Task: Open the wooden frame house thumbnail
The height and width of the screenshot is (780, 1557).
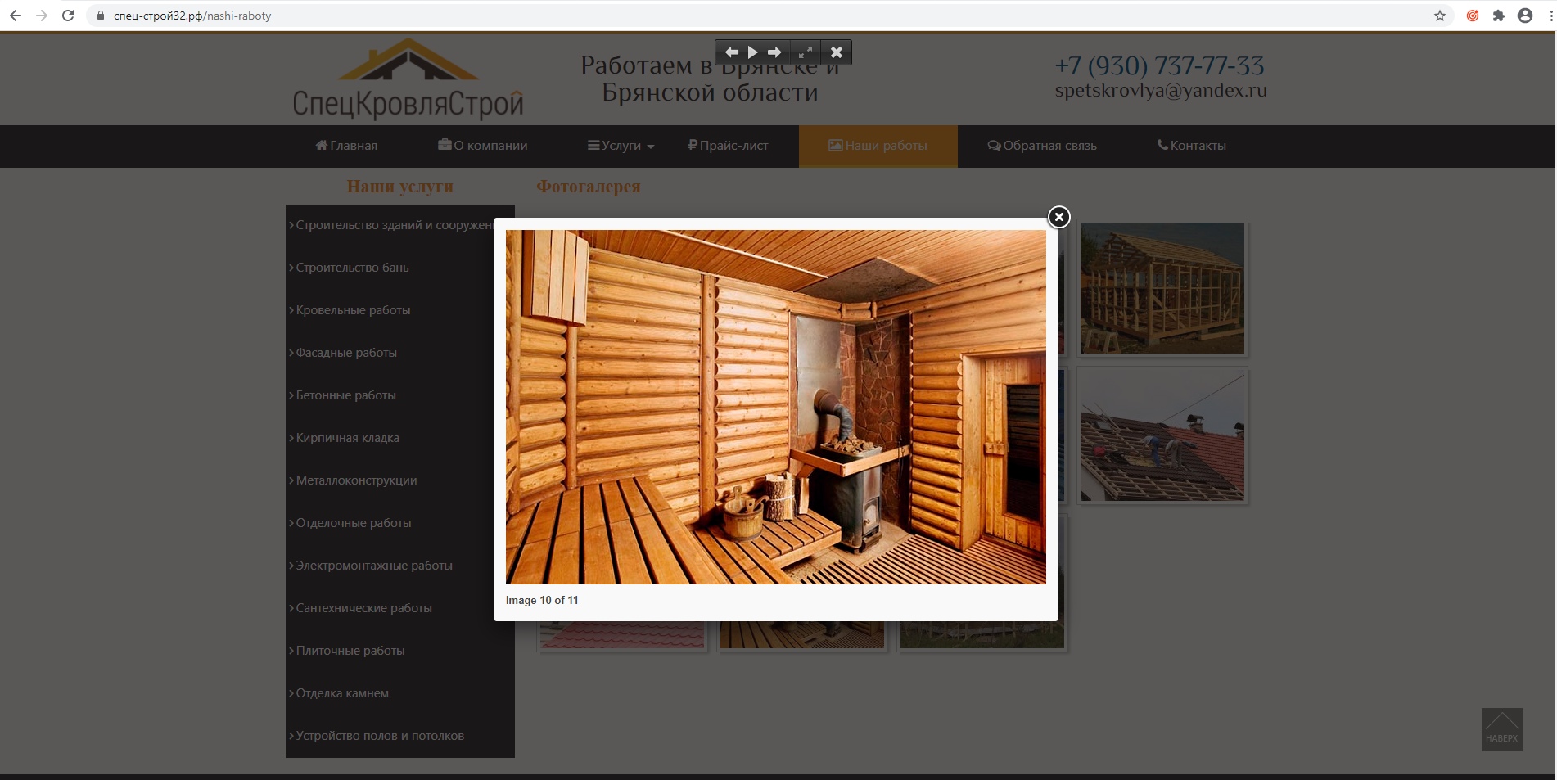Action: [x=1162, y=288]
